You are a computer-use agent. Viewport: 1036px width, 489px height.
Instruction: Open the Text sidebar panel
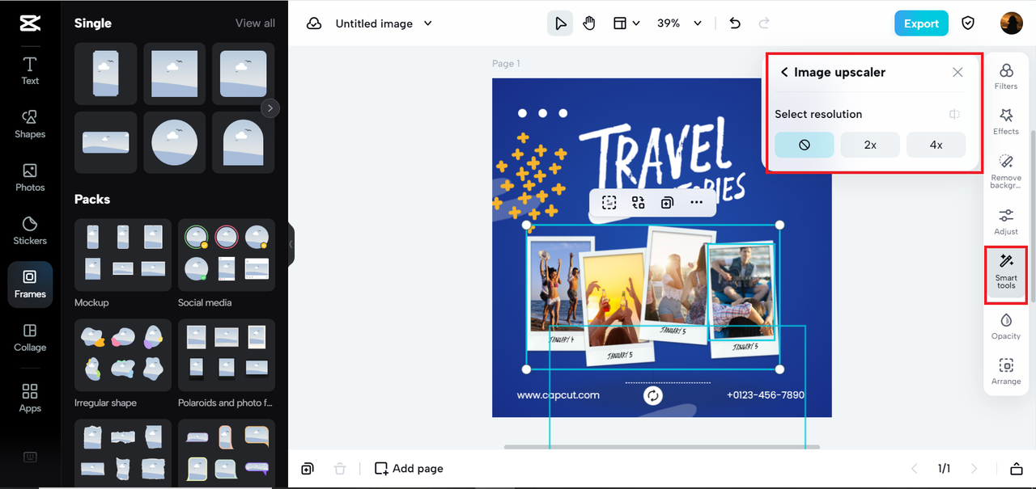[30, 70]
